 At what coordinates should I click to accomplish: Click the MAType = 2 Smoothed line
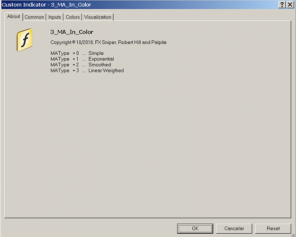click(x=81, y=65)
